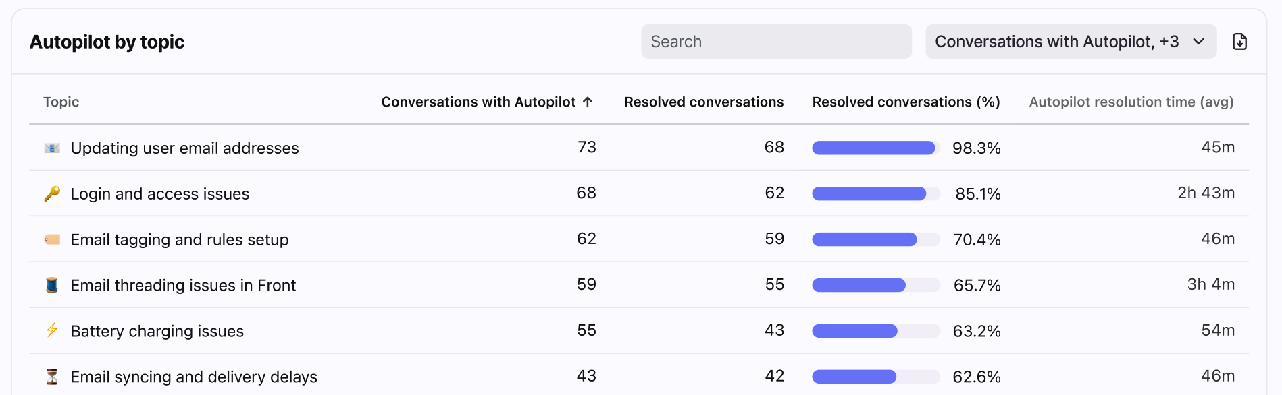
Task: Click the key icon beside Login and access issues
Action: click(x=52, y=193)
